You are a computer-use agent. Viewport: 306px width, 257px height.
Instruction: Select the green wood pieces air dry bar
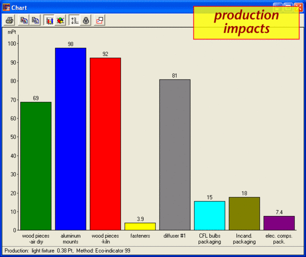coord(36,166)
